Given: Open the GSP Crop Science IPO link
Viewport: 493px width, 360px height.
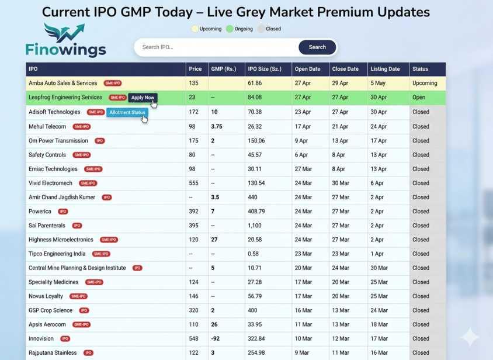Looking at the screenshot, I should click(x=51, y=311).
